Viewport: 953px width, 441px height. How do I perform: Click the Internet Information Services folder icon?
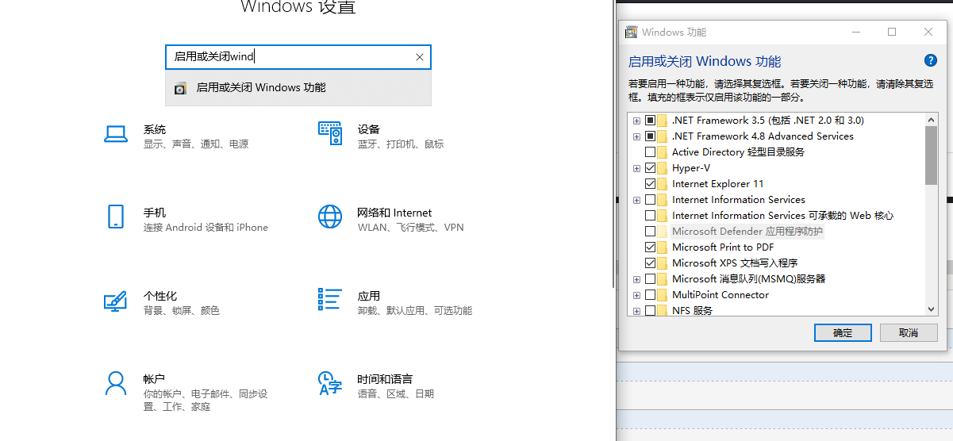click(x=663, y=200)
